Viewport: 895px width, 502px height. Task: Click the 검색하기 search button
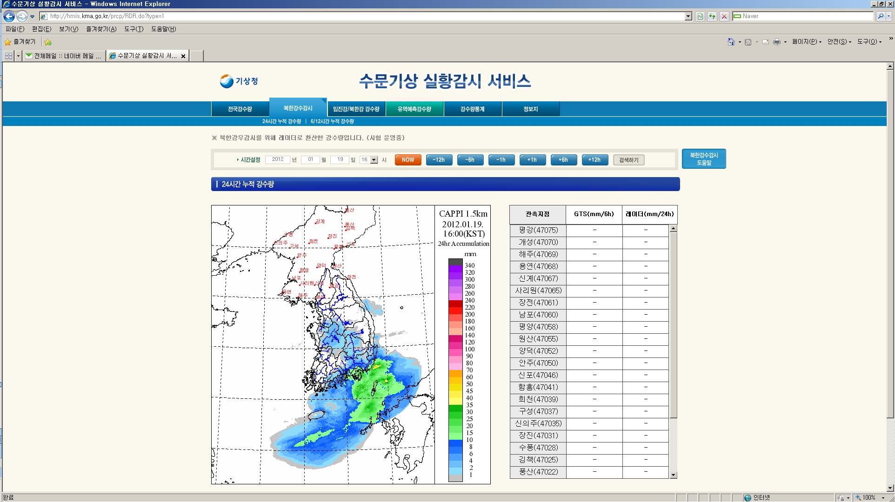coord(628,160)
